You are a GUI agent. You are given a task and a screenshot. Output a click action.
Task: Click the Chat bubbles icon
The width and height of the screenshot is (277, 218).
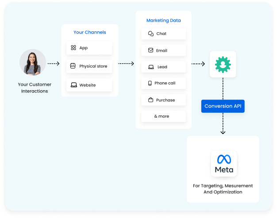[x=151, y=34]
